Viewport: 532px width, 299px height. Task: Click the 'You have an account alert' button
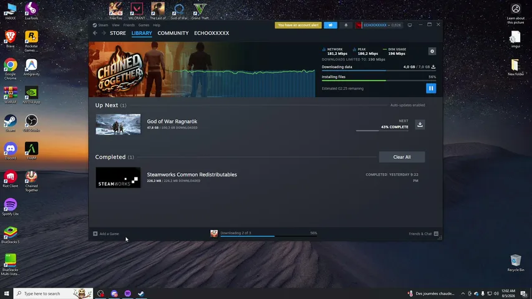tap(298, 25)
